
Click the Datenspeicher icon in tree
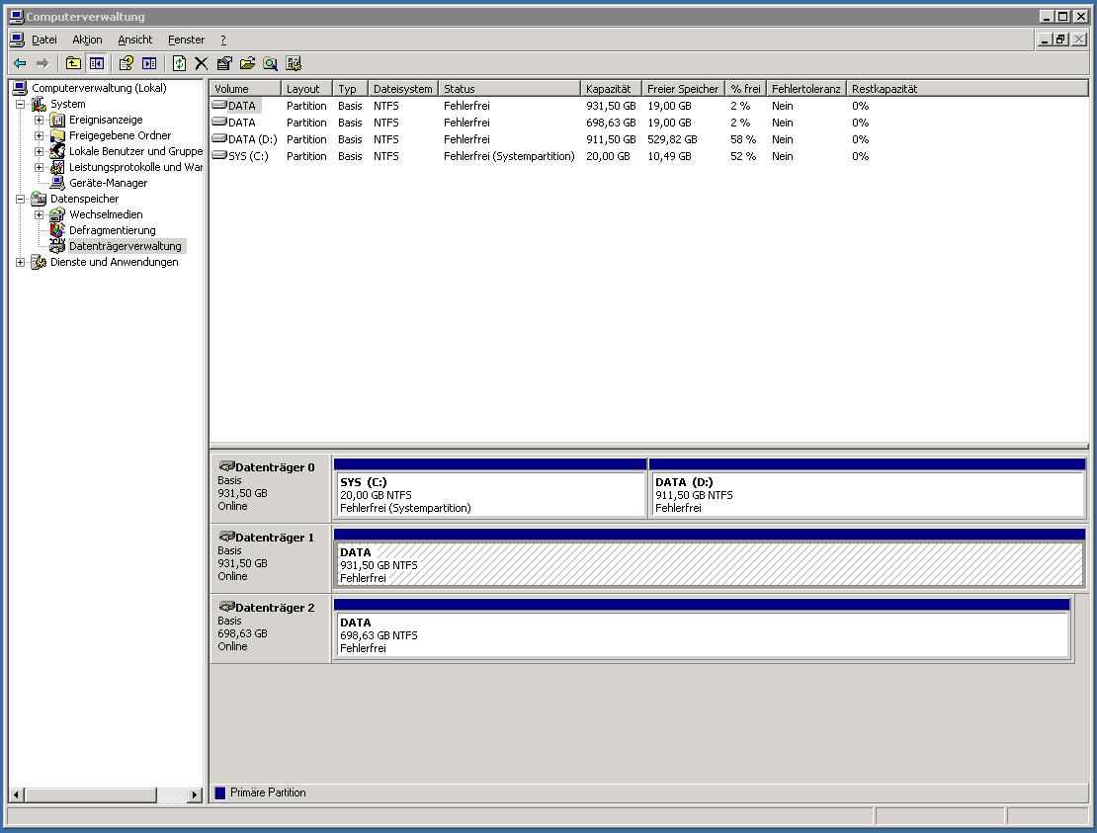(39, 199)
